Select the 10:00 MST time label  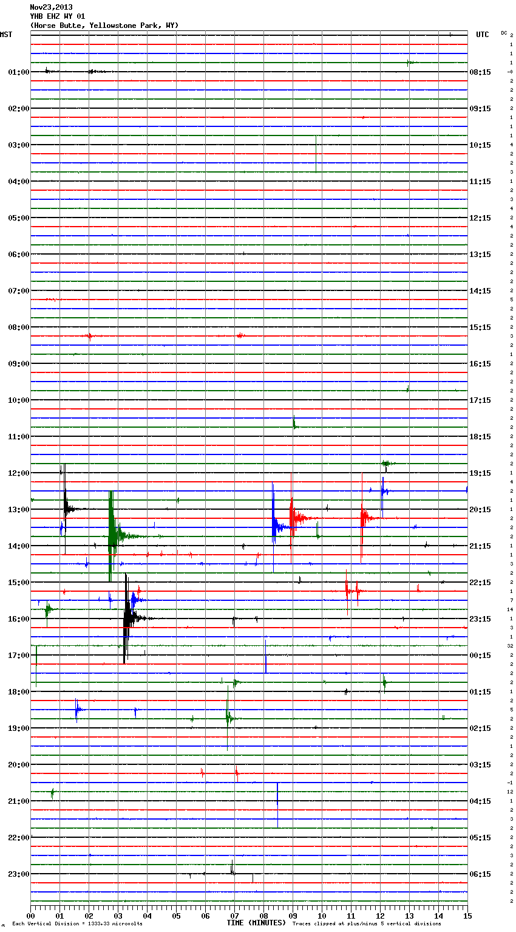pyautogui.click(x=18, y=400)
